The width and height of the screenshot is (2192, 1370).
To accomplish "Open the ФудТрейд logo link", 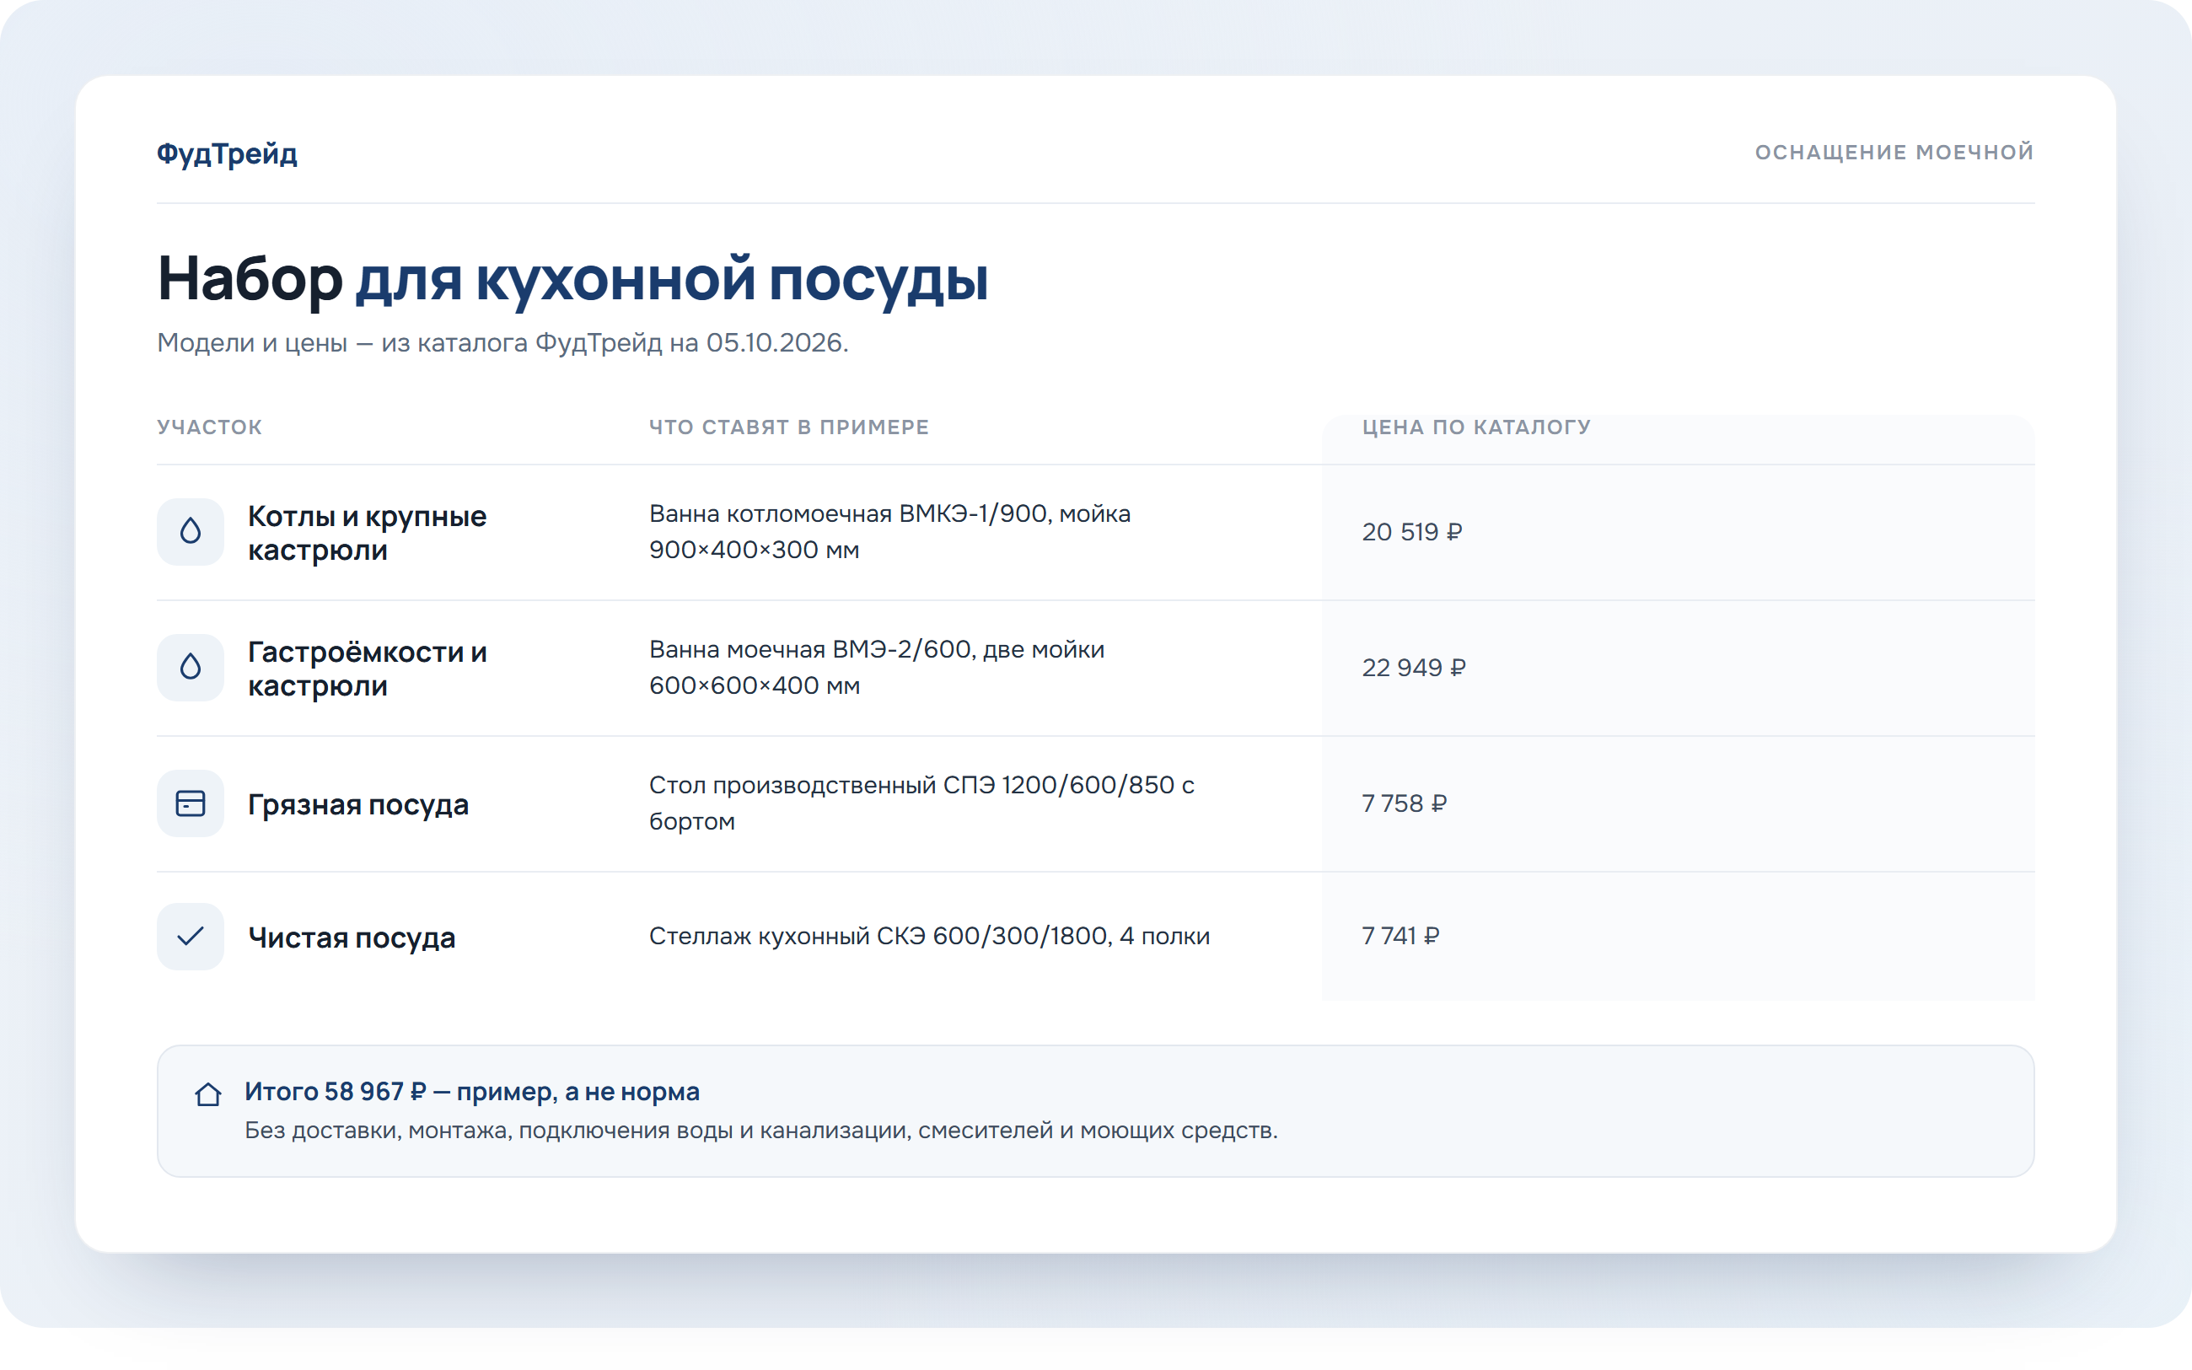I will pyautogui.click(x=227, y=153).
